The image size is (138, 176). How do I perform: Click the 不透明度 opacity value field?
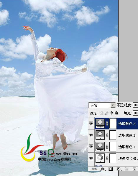[135, 105]
